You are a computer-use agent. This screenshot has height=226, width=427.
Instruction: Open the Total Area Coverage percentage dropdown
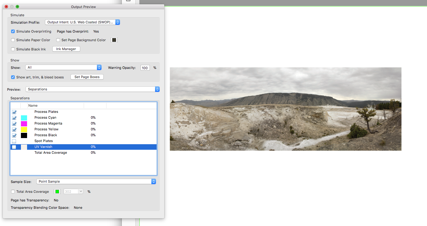[x=74, y=191]
